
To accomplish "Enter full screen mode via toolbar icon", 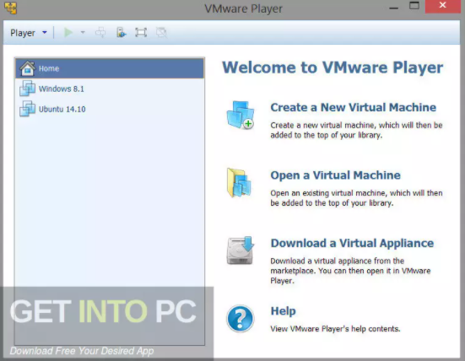I will [x=141, y=32].
